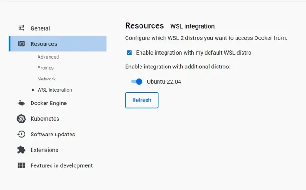
Task: Open Kubernetes settings label
Action: tap(45, 119)
